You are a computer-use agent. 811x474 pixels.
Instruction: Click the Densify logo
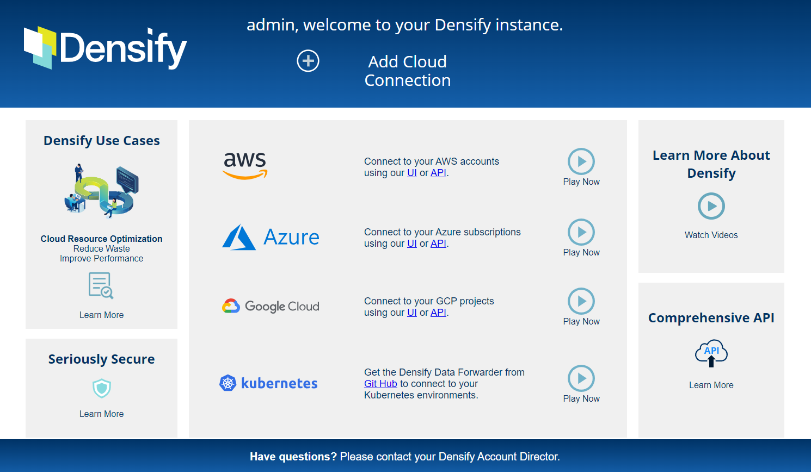(106, 48)
